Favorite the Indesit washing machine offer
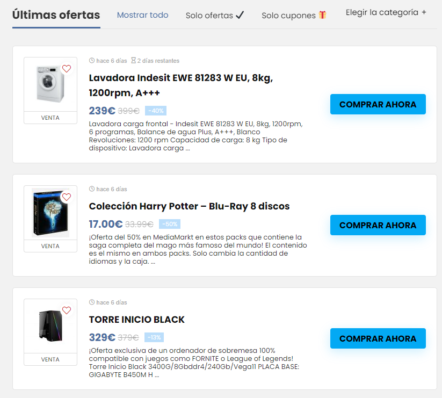Image resolution: width=442 pixels, height=398 pixels. (67, 69)
